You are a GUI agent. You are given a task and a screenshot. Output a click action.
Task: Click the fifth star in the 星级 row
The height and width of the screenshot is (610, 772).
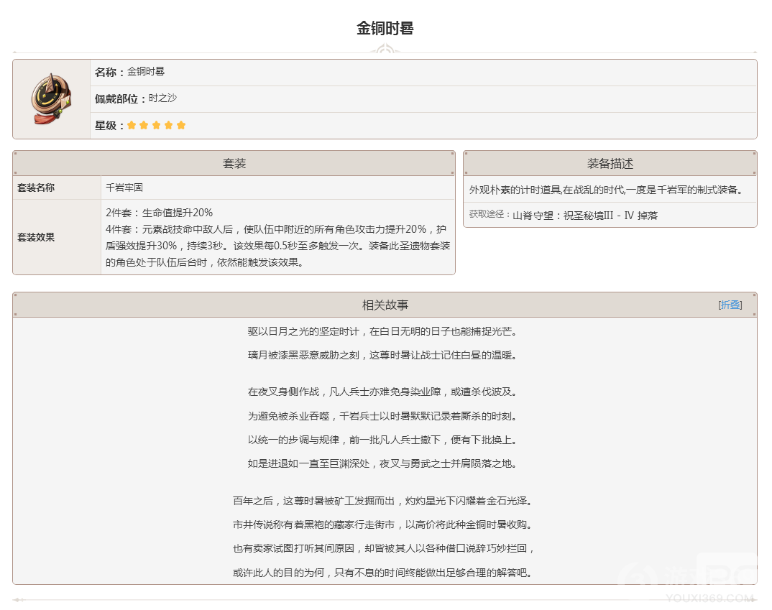[x=181, y=124]
